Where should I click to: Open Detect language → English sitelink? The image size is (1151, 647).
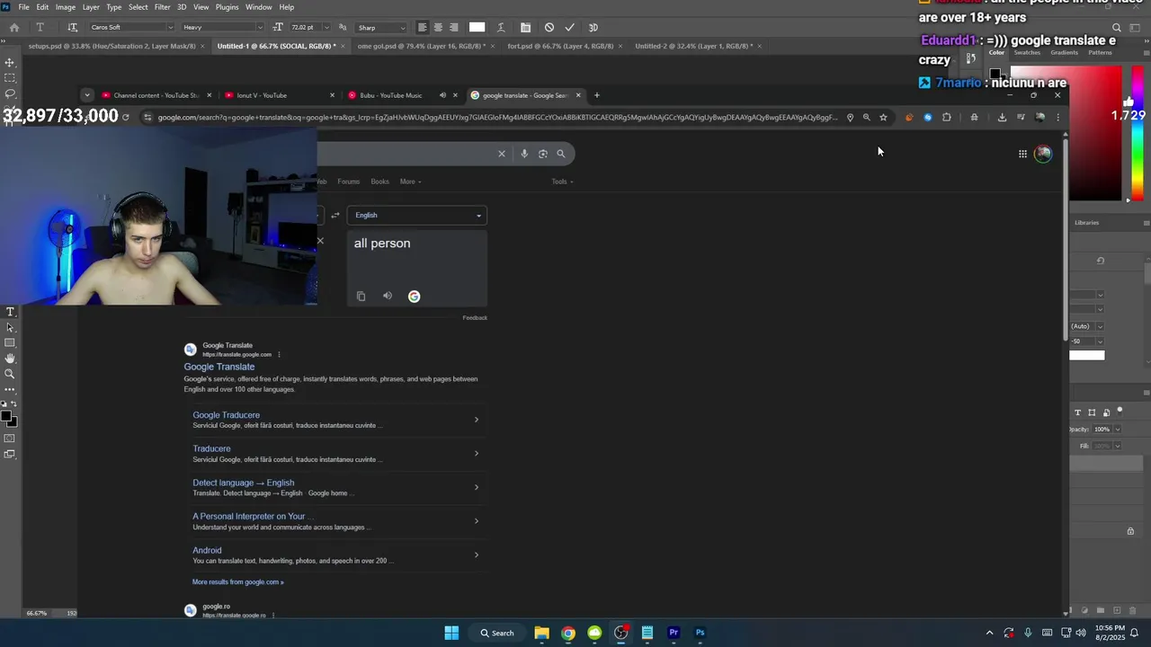coord(244,483)
